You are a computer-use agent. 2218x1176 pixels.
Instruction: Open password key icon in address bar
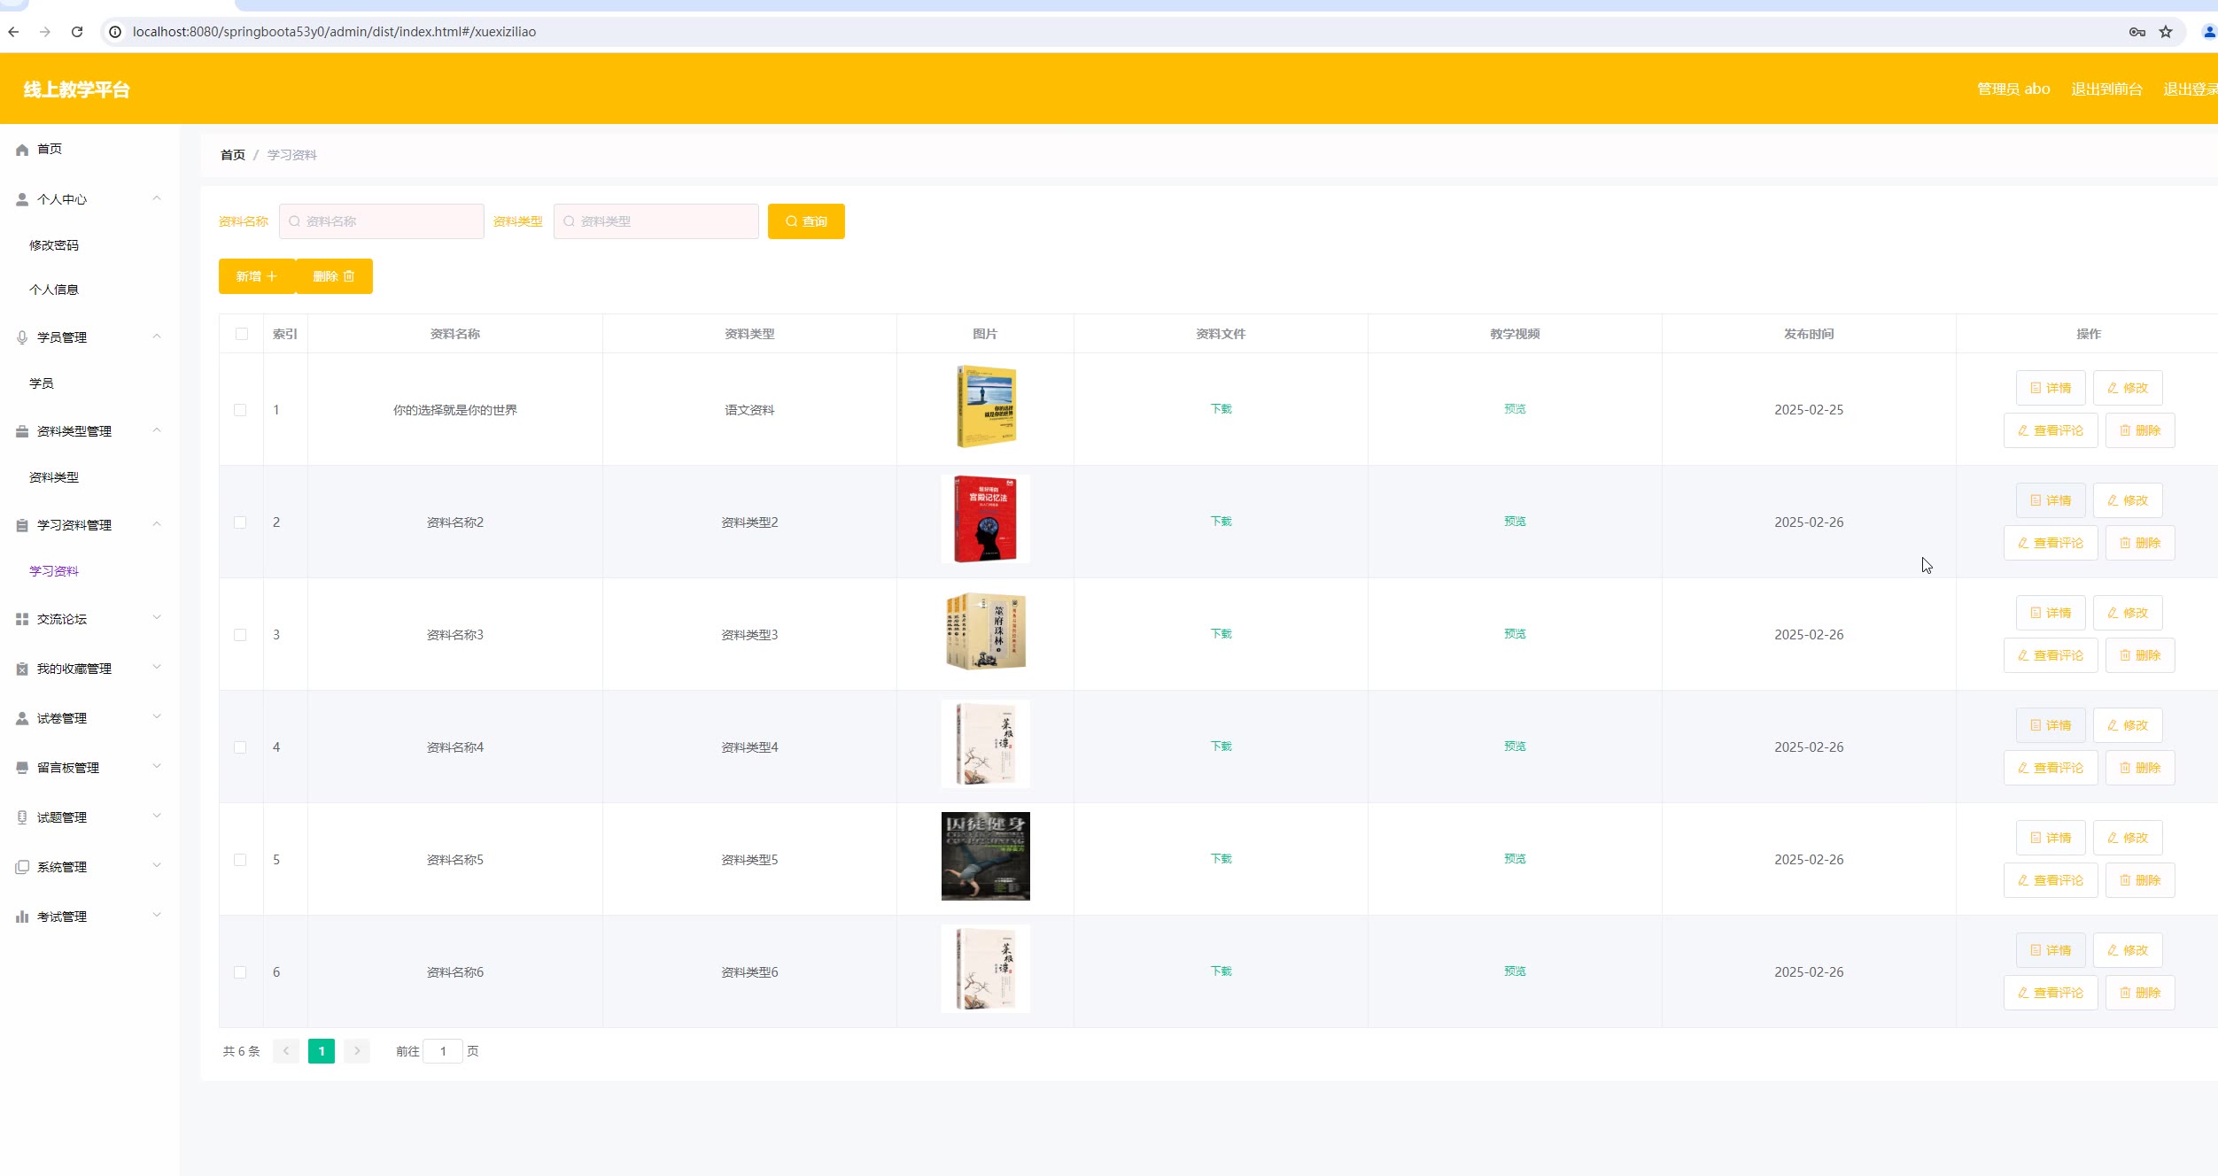pos(2137,32)
